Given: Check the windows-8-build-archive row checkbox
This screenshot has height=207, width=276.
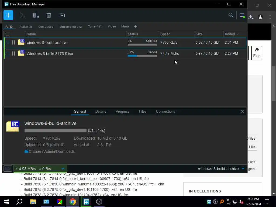Looking at the screenshot, I should (7, 43).
